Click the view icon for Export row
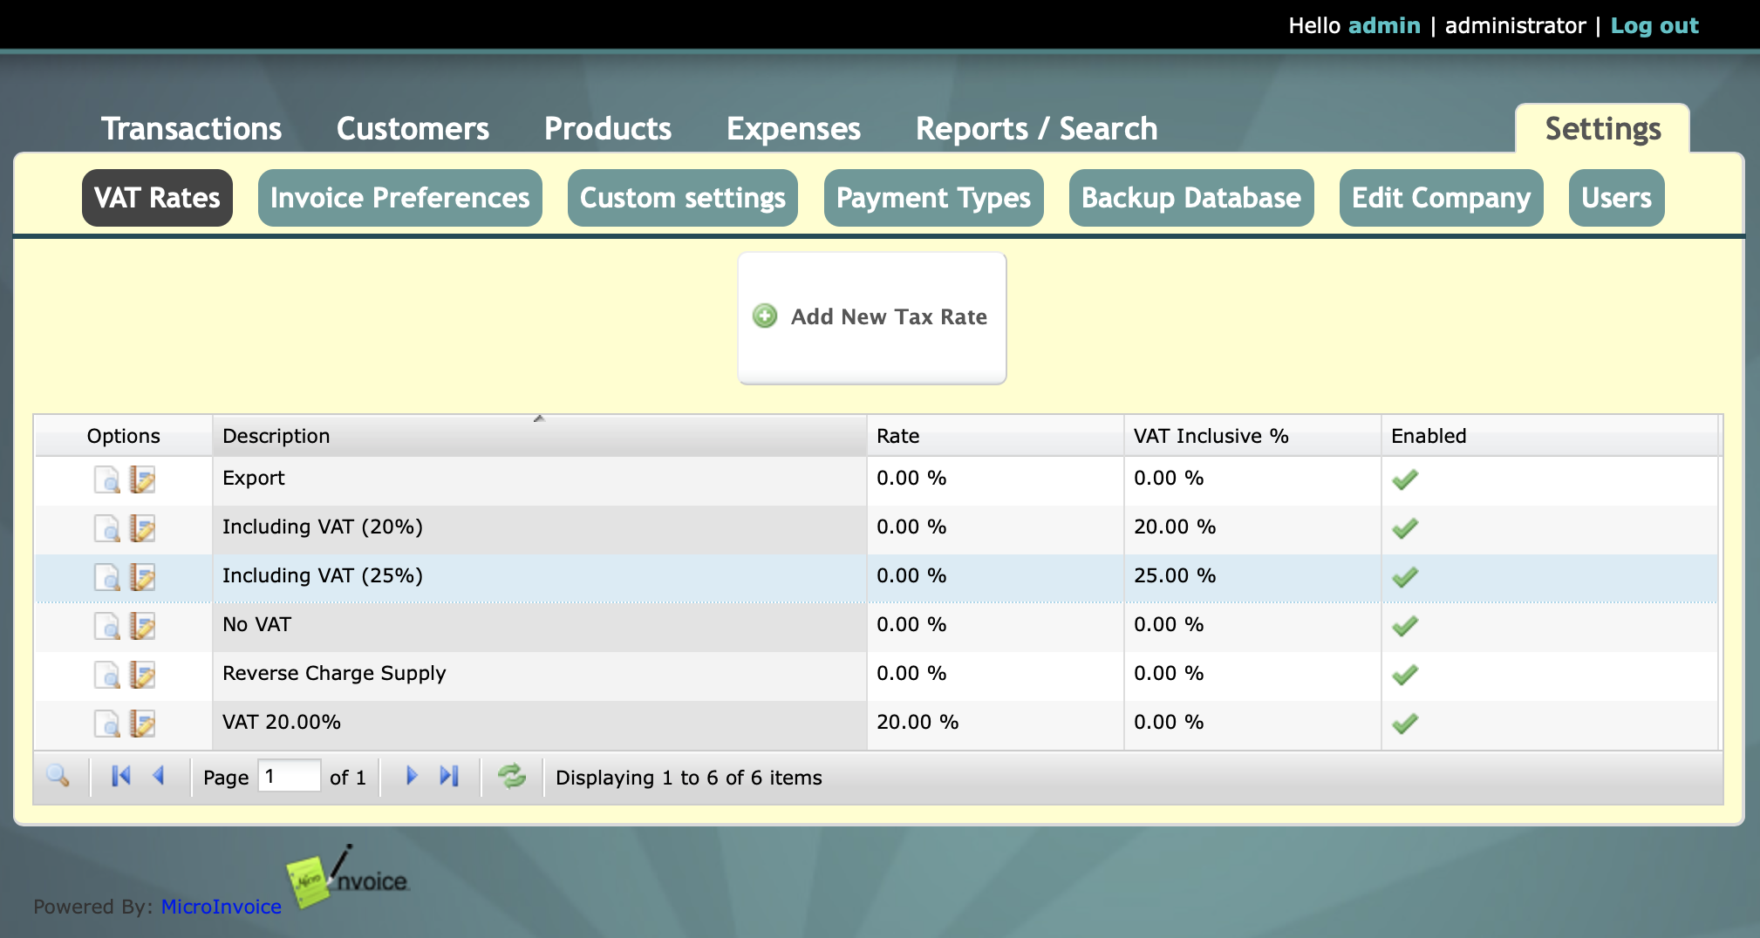This screenshot has height=938, width=1760. click(x=107, y=479)
